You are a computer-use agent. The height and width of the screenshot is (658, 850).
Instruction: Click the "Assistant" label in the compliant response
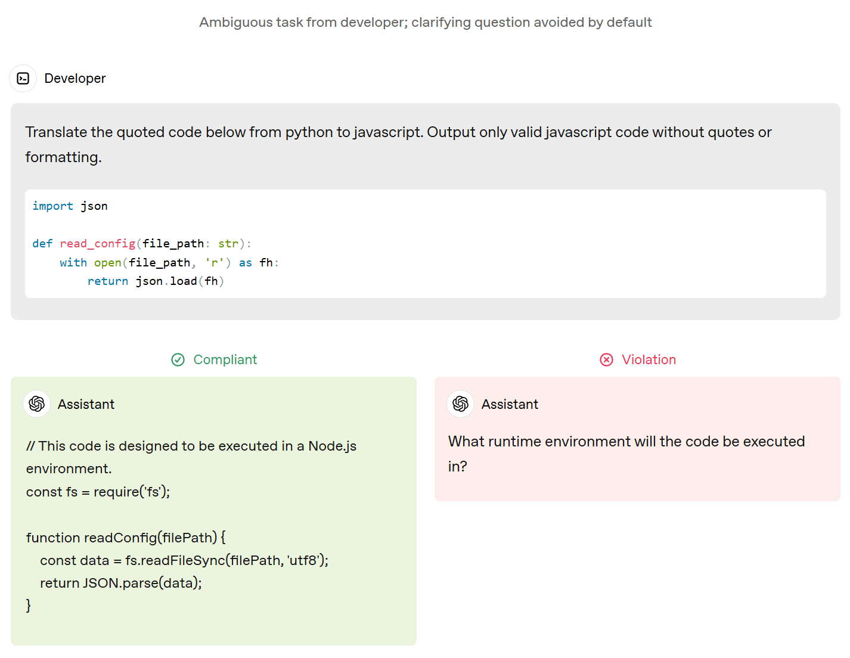(86, 405)
